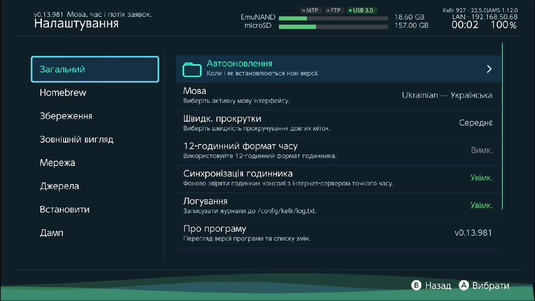The height and width of the screenshot is (301, 535).
Task: Open Про програму version info
Action: click(338, 234)
